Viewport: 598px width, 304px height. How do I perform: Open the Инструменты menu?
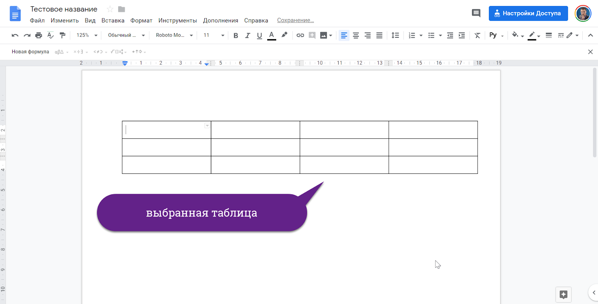click(178, 21)
